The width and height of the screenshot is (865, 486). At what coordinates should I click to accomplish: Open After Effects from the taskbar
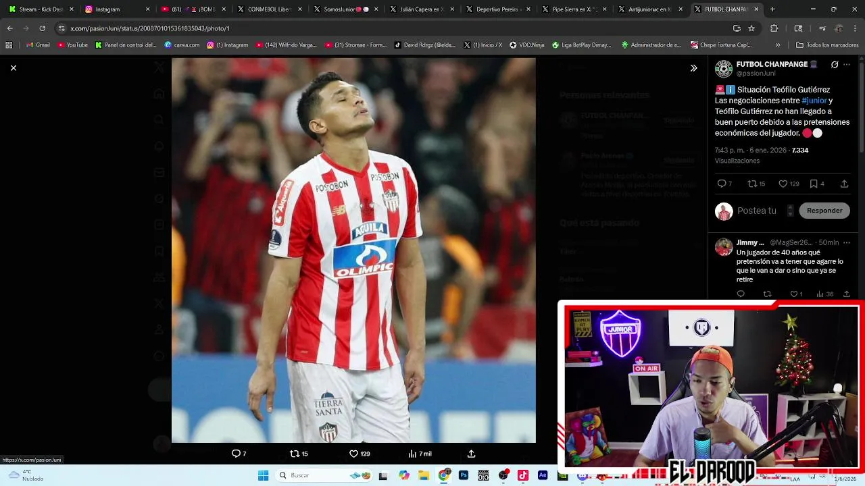point(543,475)
